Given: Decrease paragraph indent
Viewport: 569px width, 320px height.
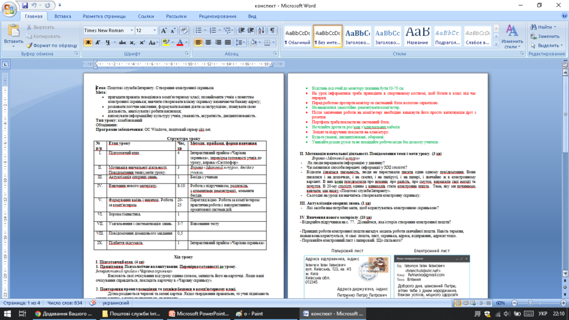Looking at the screenshot, I should [x=241, y=30].
